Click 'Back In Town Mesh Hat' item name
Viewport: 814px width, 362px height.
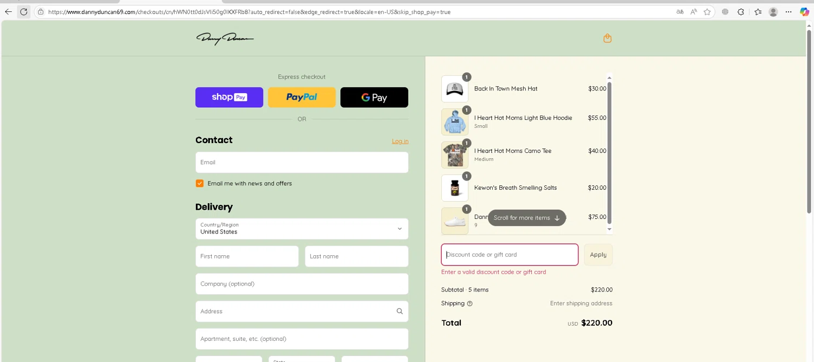point(506,88)
